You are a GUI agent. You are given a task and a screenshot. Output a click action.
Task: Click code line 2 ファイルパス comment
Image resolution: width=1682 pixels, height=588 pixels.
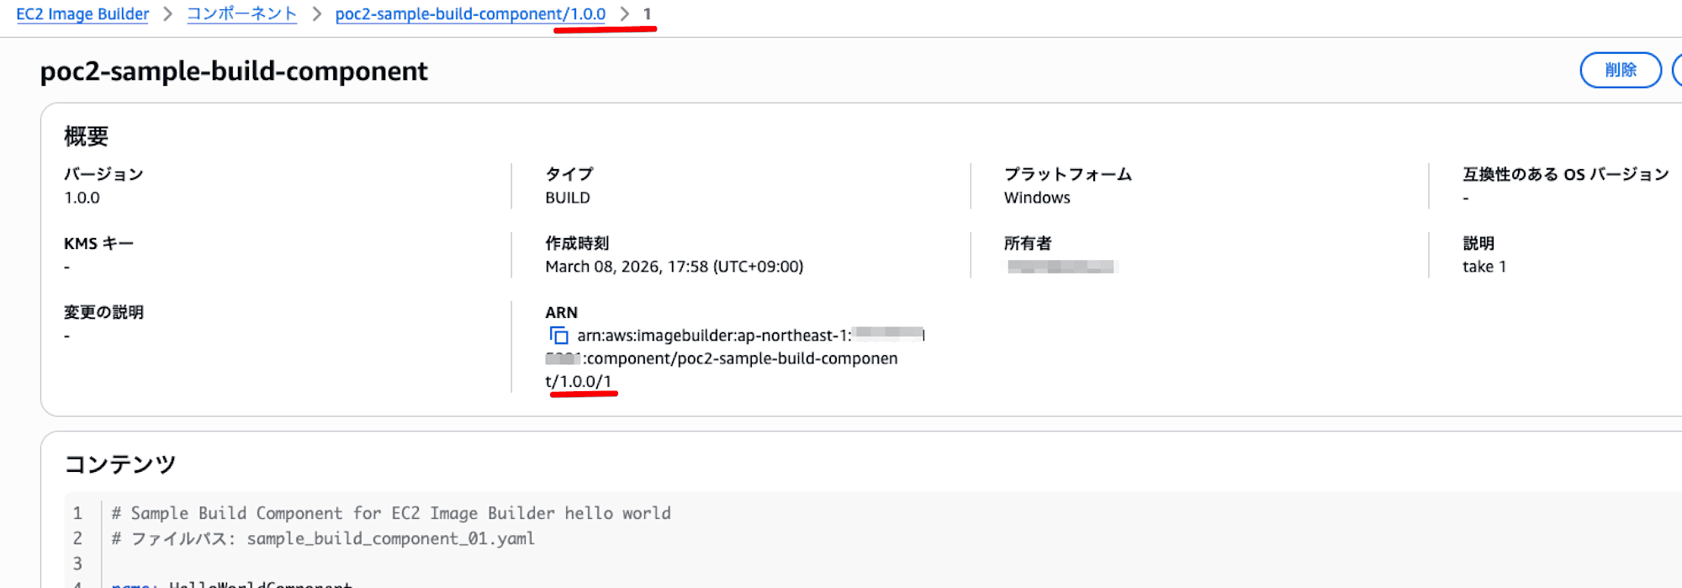click(323, 538)
